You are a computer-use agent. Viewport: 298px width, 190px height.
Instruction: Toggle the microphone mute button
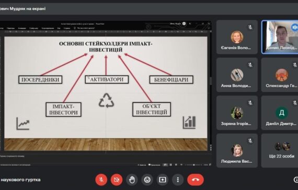(101, 180)
